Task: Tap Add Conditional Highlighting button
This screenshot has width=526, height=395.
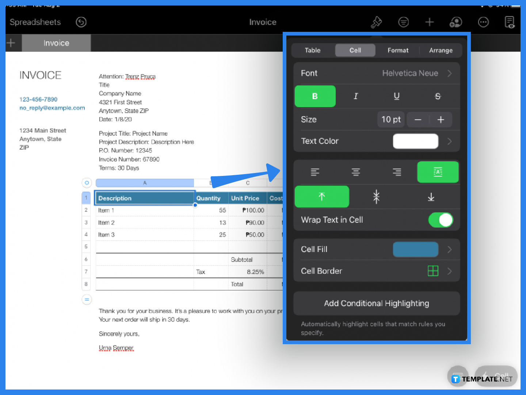Action: pos(377,303)
